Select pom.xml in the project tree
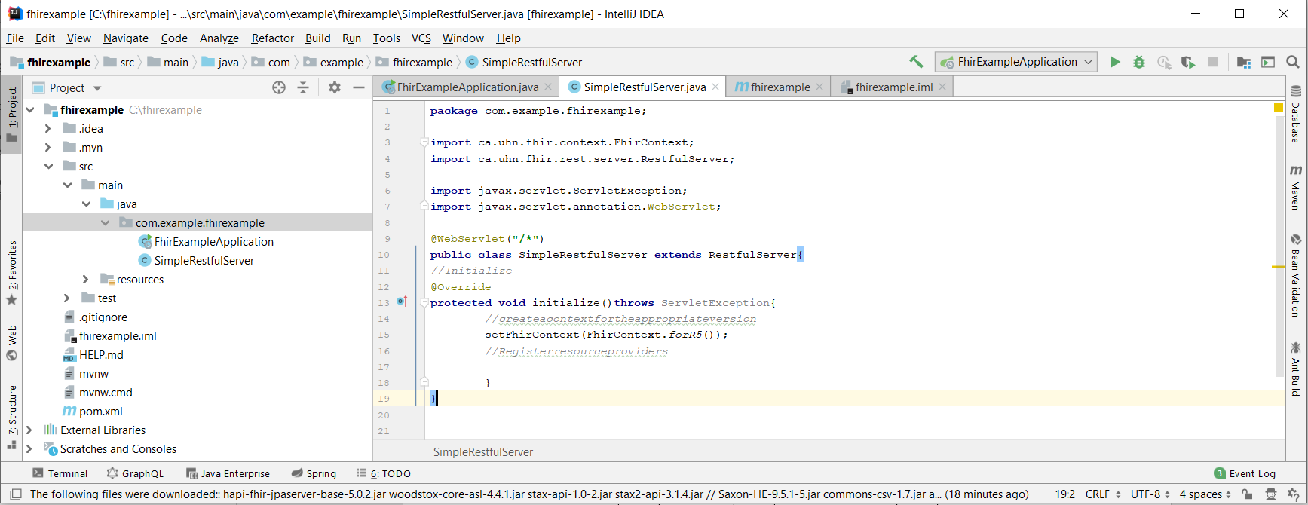 tap(100, 412)
